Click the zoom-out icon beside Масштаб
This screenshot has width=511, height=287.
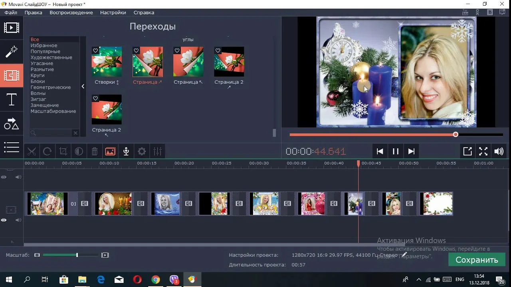click(37, 255)
